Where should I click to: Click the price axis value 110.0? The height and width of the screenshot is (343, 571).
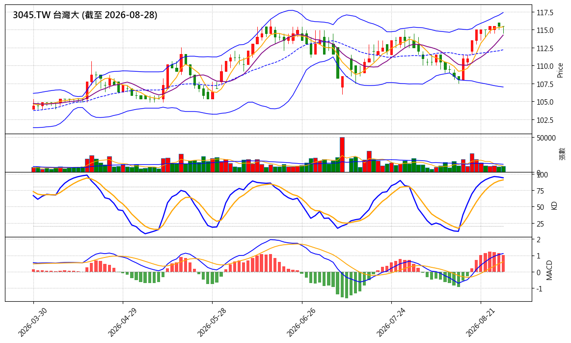[545, 66]
